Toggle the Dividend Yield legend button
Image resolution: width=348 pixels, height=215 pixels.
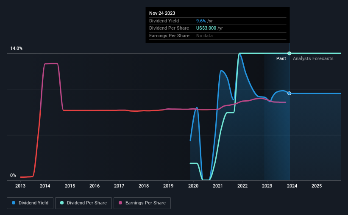pos(30,203)
